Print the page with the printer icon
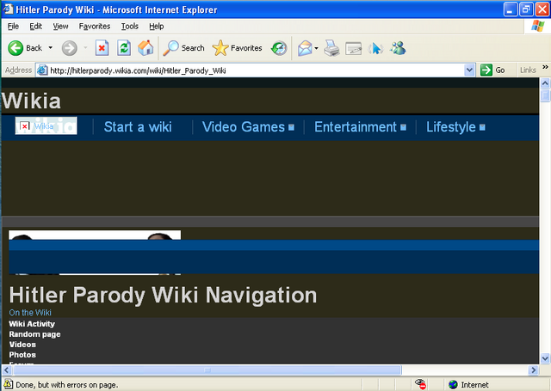Viewport: 551px width, 391px height. point(331,48)
